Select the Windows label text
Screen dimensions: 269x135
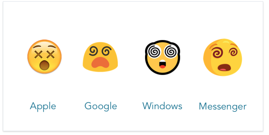[162, 106]
